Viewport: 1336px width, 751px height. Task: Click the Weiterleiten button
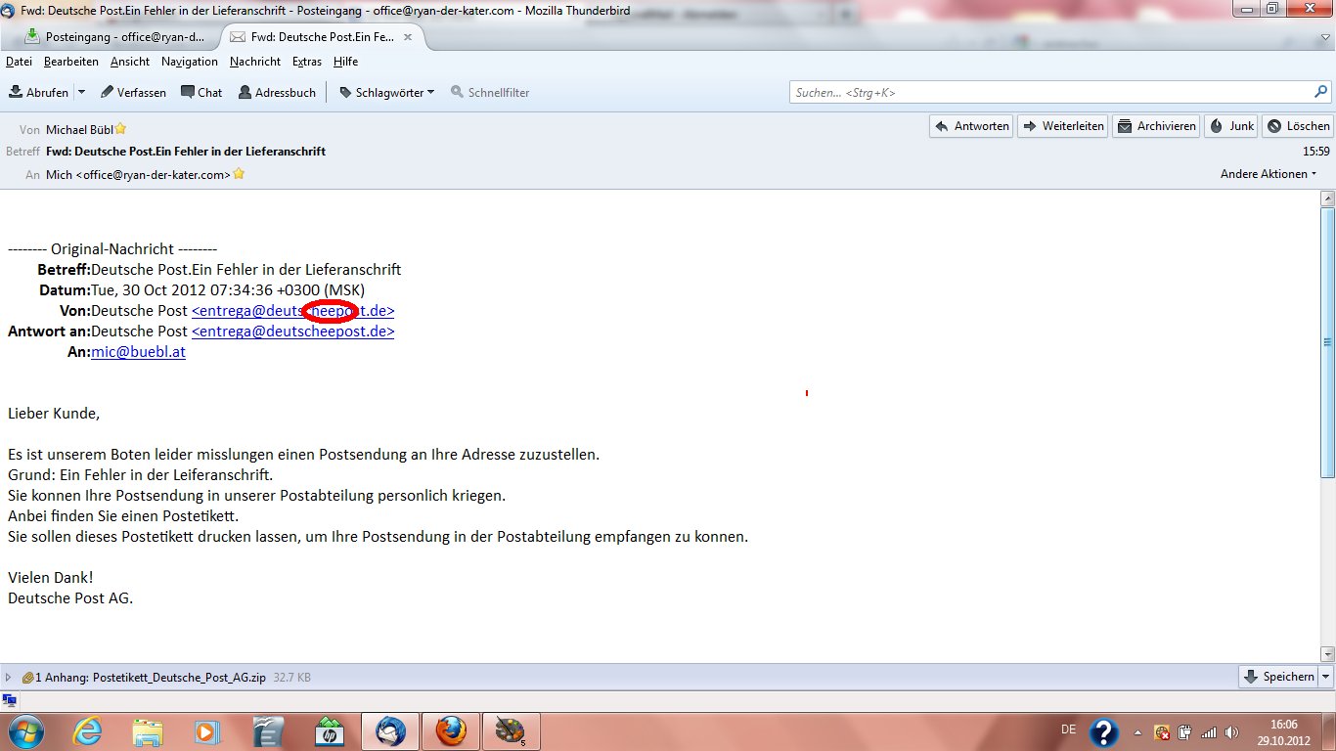click(1062, 126)
